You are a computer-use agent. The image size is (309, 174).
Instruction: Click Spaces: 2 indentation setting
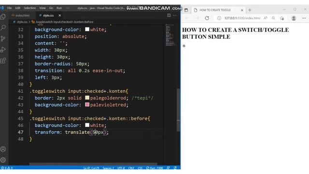[108, 168]
